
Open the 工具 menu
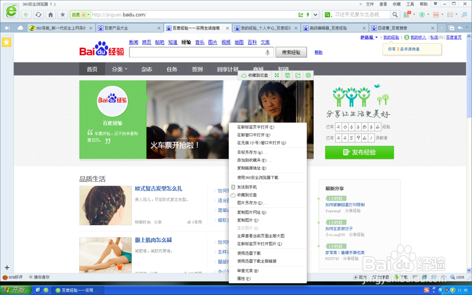click(x=410, y=4)
